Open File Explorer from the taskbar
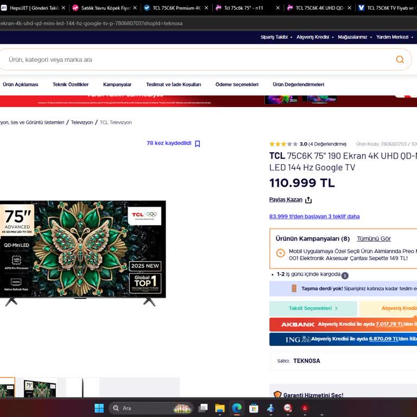Viewport: 417px width, 417px height. click(x=220, y=408)
